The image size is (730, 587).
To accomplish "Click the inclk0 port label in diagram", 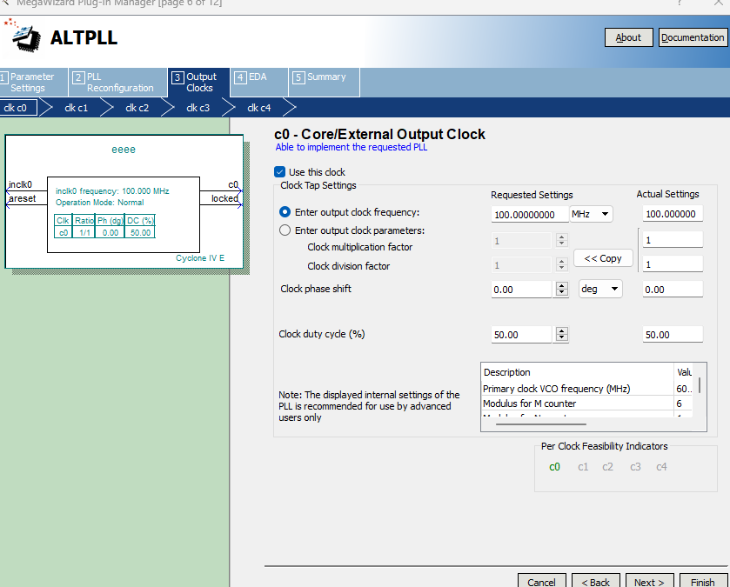I will pyautogui.click(x=21, y=184).
